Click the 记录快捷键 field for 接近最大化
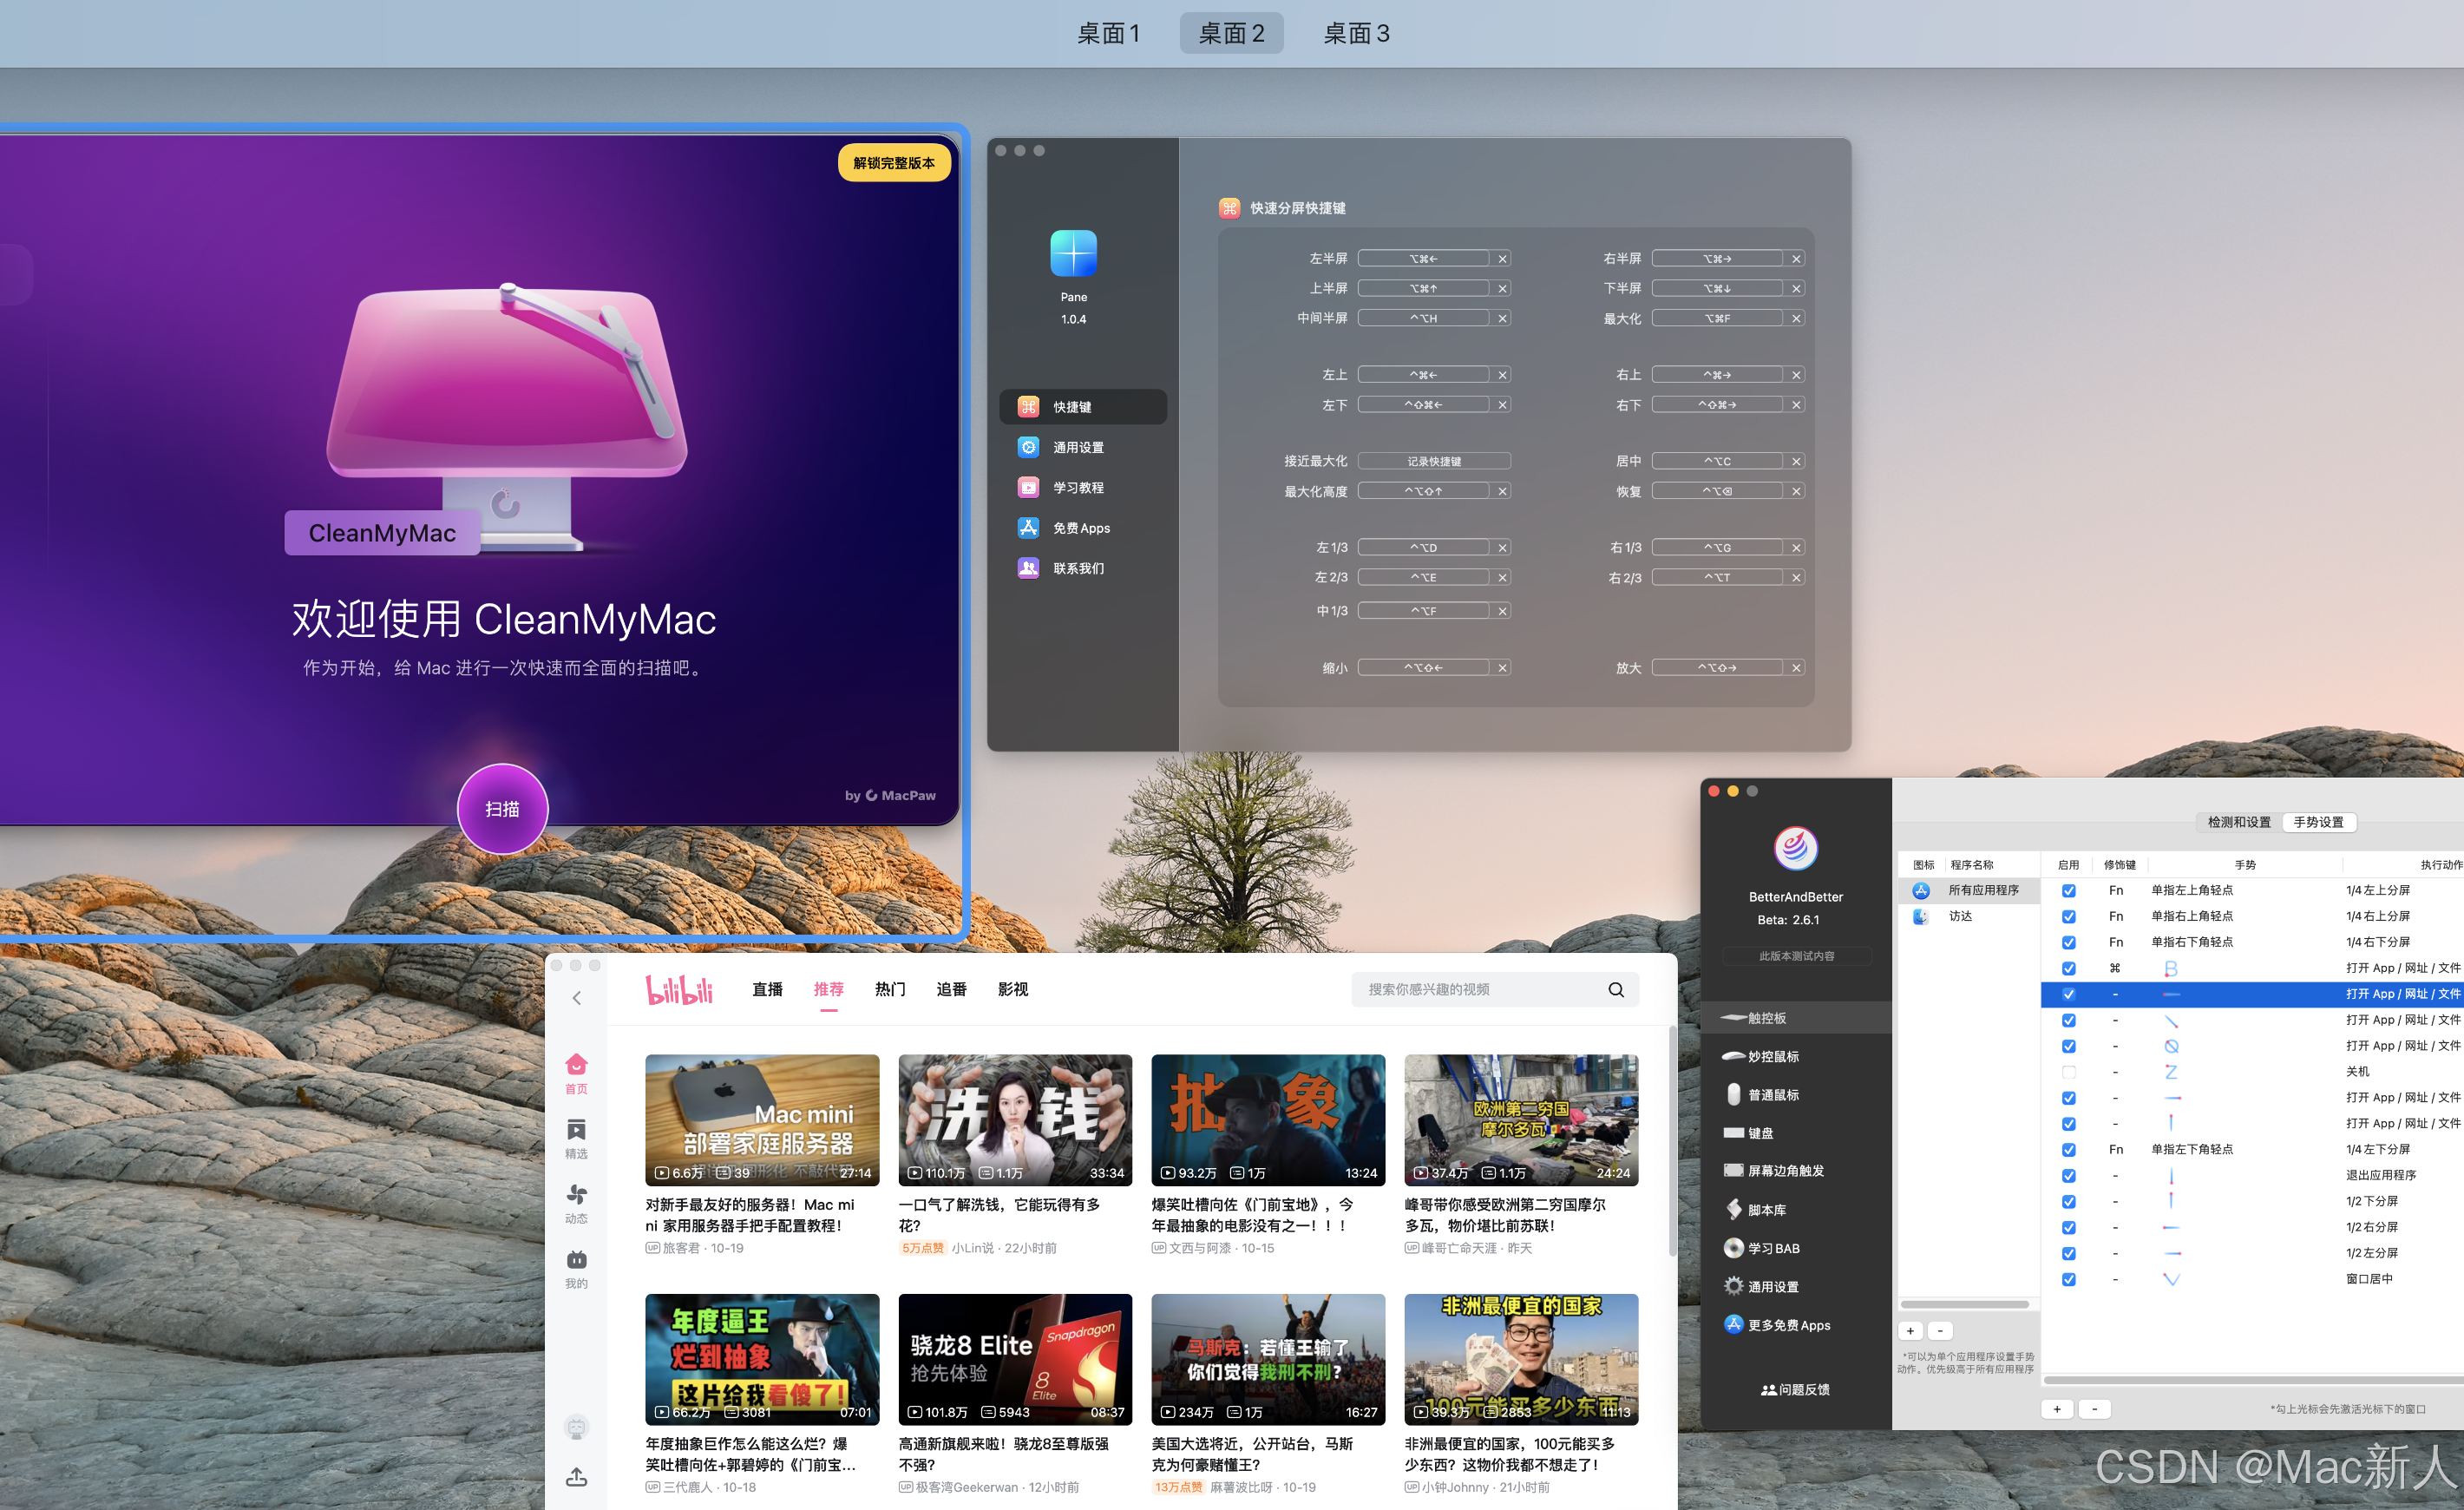The height and width of the screenshot is (1510, 2464). (x=1433, y=462)
